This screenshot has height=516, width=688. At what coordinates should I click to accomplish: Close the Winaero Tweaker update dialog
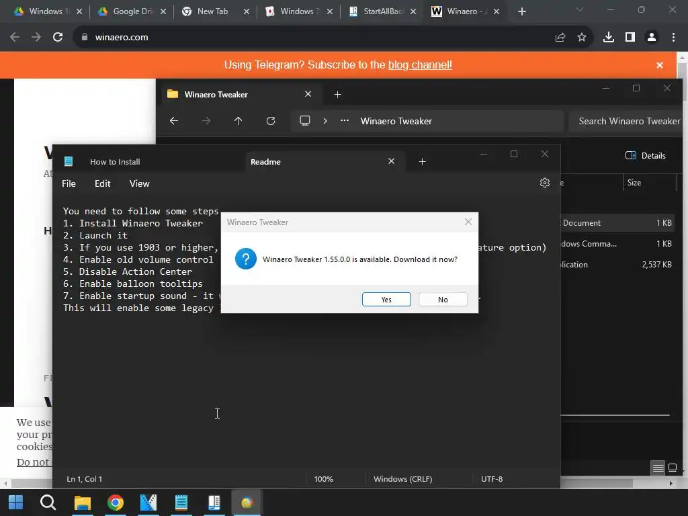point(468,222)
